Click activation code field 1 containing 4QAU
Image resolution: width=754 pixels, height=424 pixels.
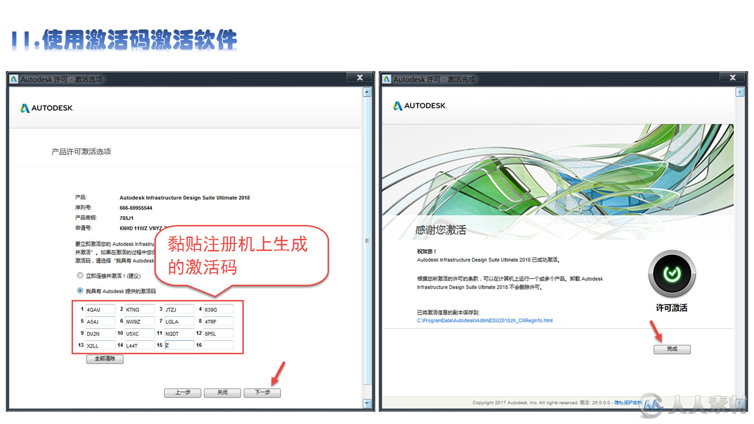(x=100, y=309)
